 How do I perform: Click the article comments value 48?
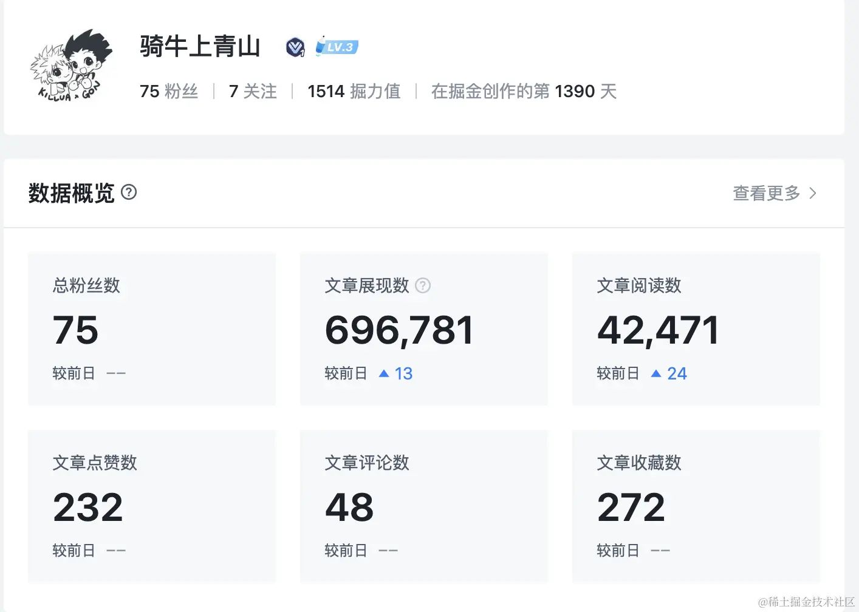tap(349, 507)
